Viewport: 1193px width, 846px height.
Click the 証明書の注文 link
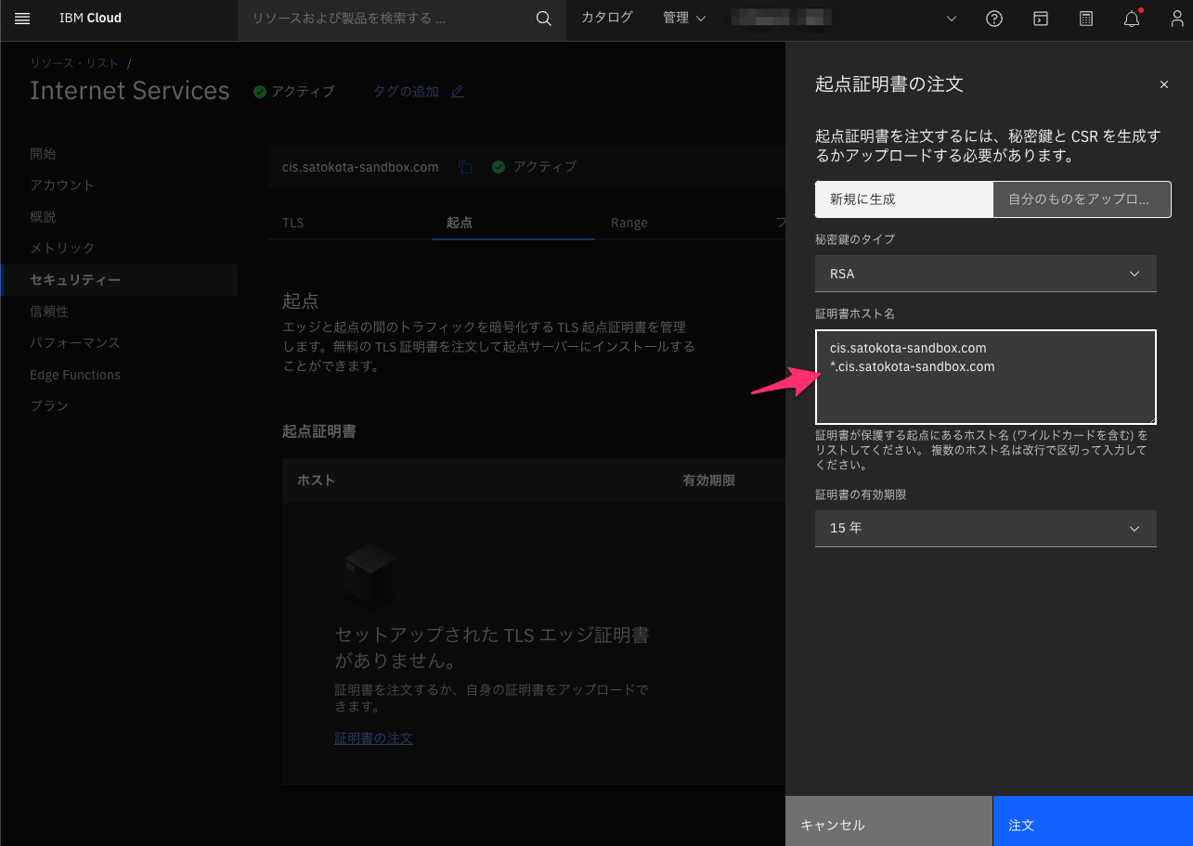[373, 738]
